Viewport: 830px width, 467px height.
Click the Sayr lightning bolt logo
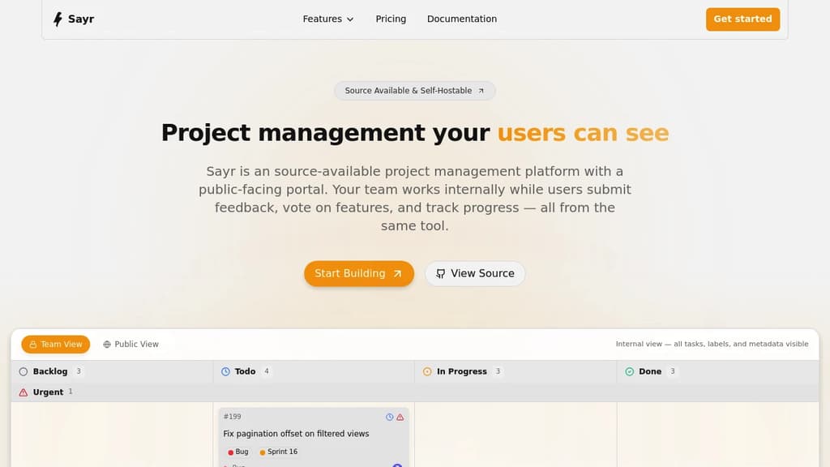click(58, 19)
